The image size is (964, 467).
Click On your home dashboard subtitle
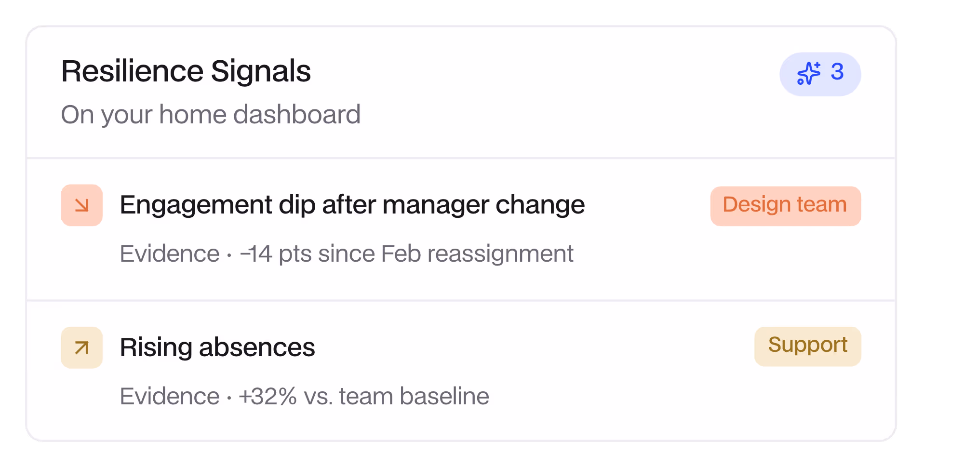(x=211, y=115)
